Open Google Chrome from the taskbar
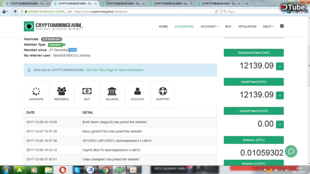 tap(105, 170)
